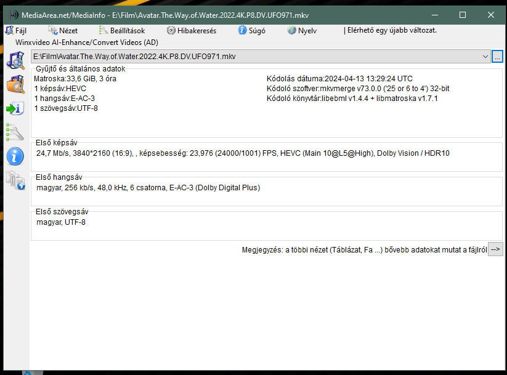Click the blue round info about icon
The width and height of the screenshot is (507, 375).
(15, 156)
